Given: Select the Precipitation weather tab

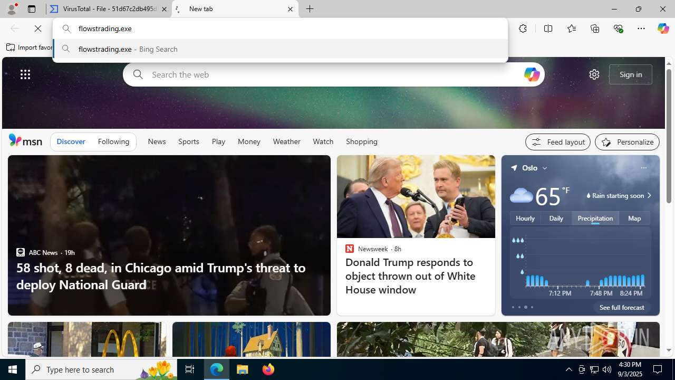Looking at the screenshot, I should (595, 218).
